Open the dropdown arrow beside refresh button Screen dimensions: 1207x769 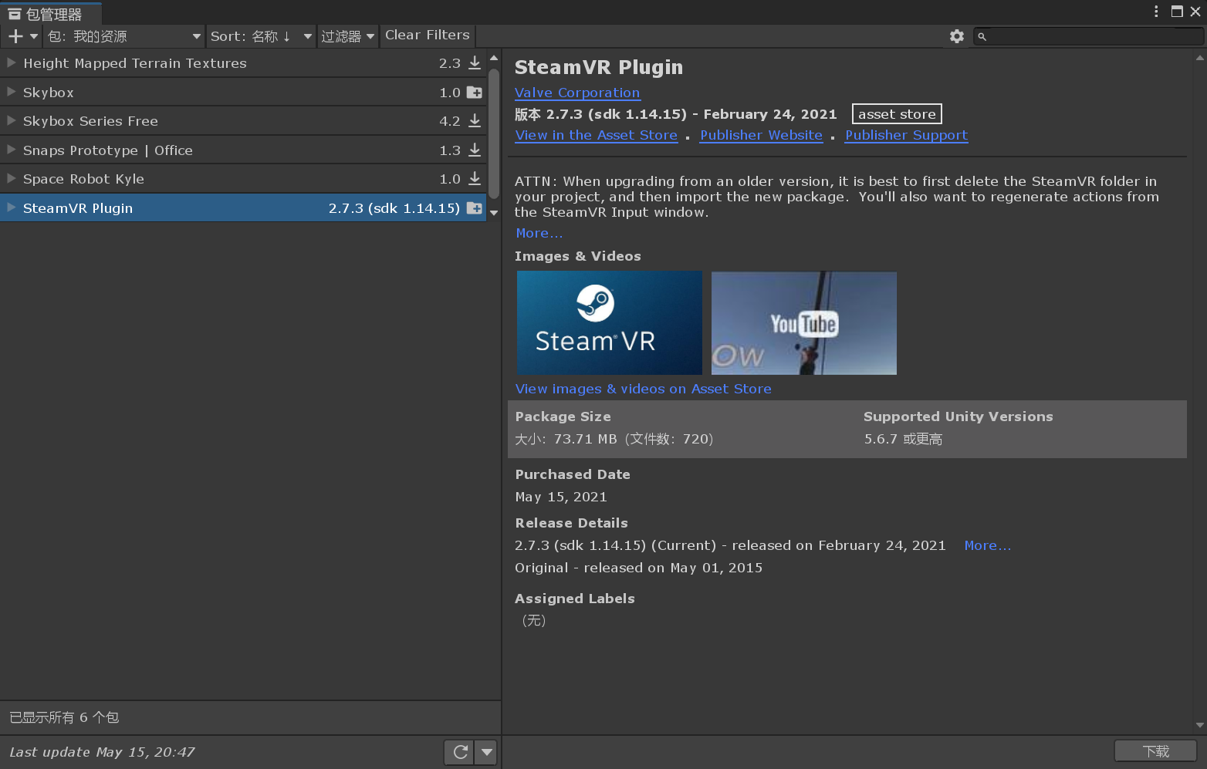click(486, 752)
